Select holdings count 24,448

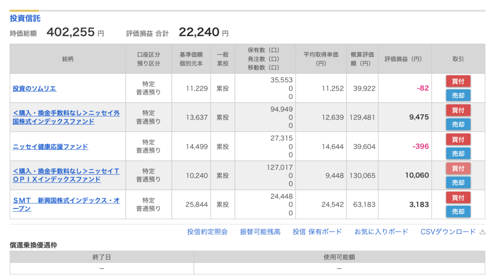tap(282, 196)
